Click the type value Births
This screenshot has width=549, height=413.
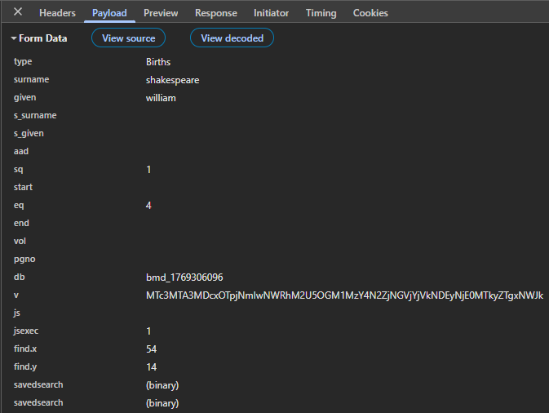[x=158, y=62]
